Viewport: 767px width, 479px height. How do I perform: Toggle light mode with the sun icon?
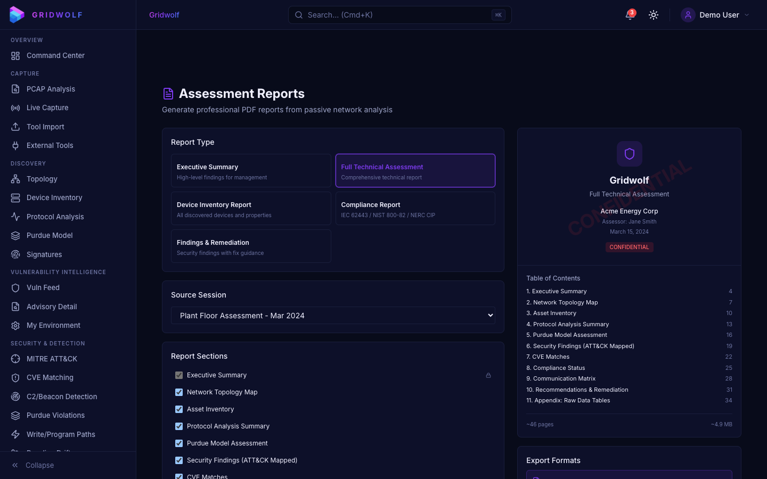654,15
